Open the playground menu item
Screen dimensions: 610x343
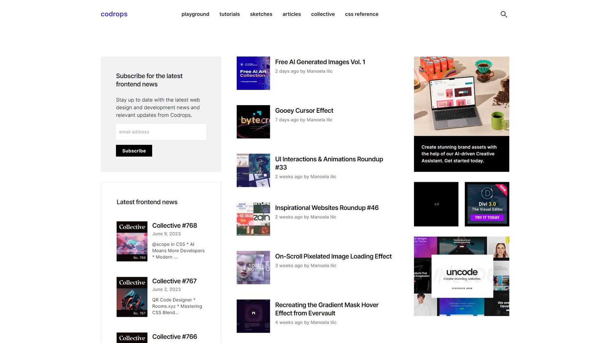click(x=195, y=14)
